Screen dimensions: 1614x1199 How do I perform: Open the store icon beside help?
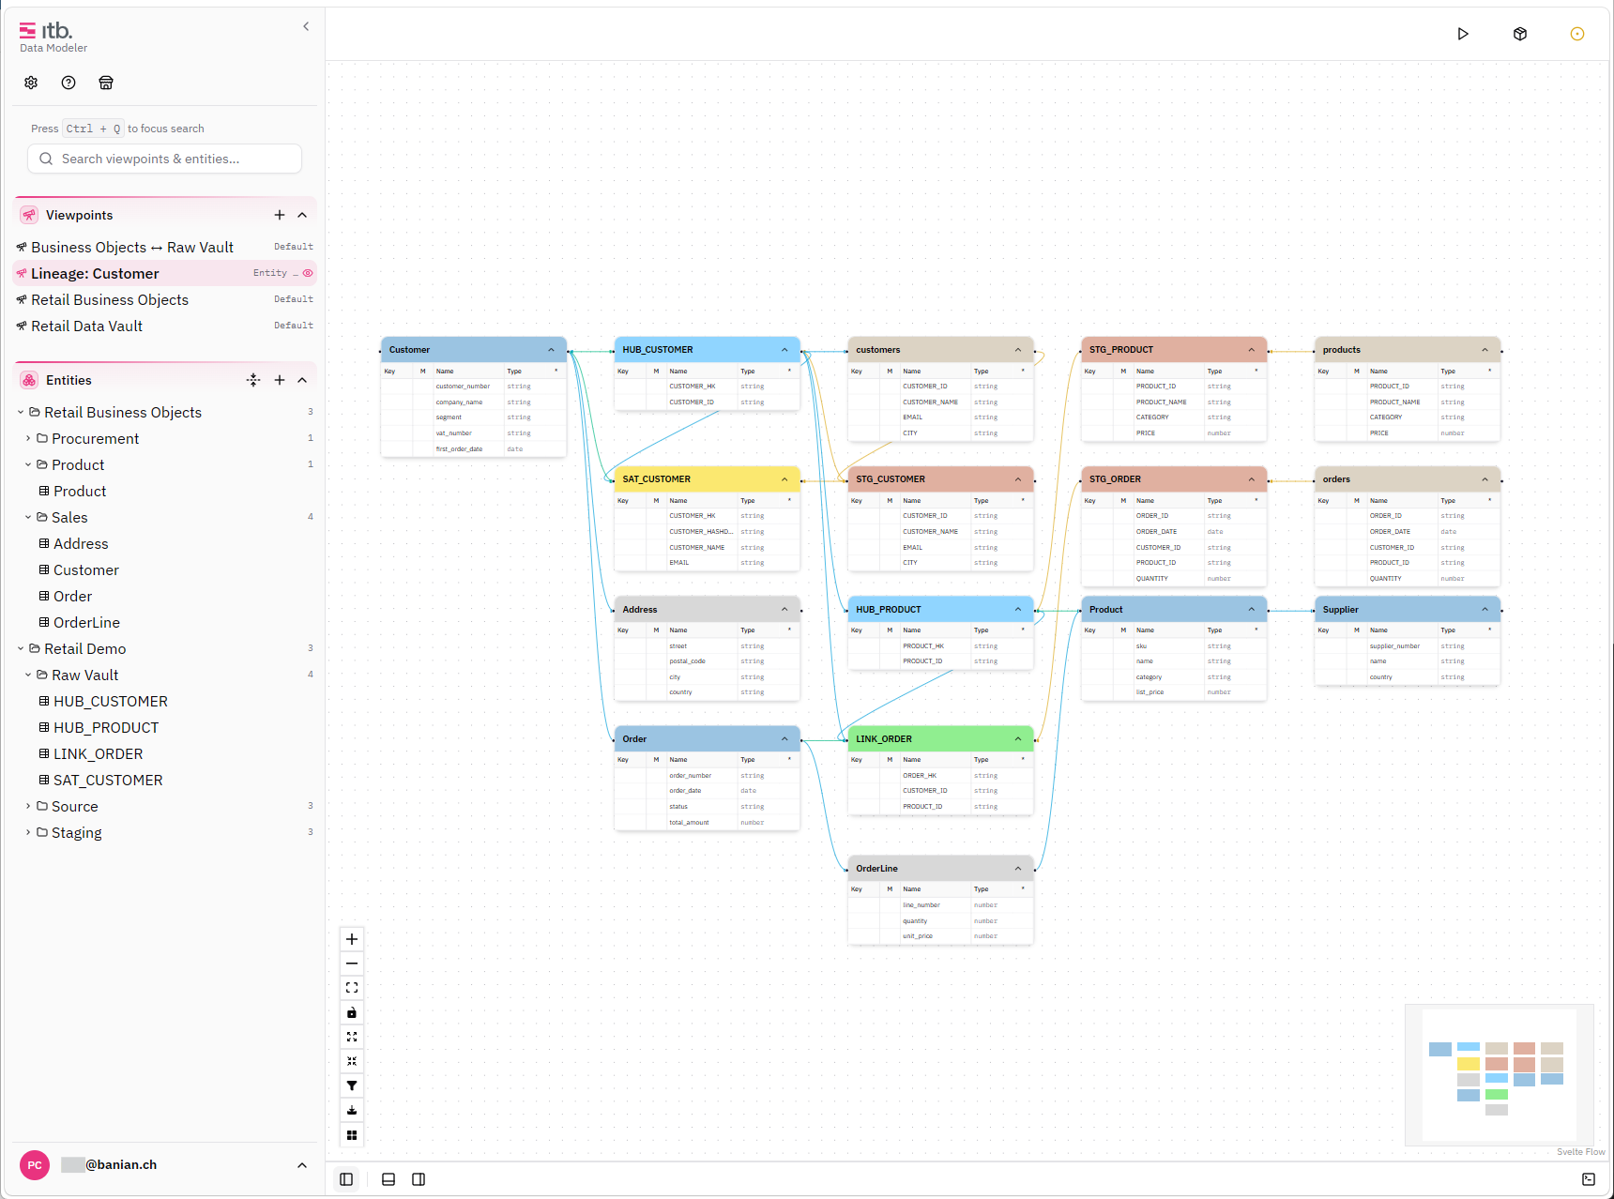[106, 83]
